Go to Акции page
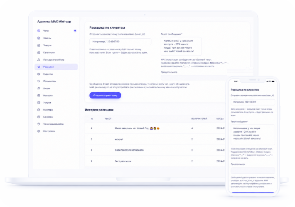The height and width of the screenshot is (207, 295). [x=56, y=88]
